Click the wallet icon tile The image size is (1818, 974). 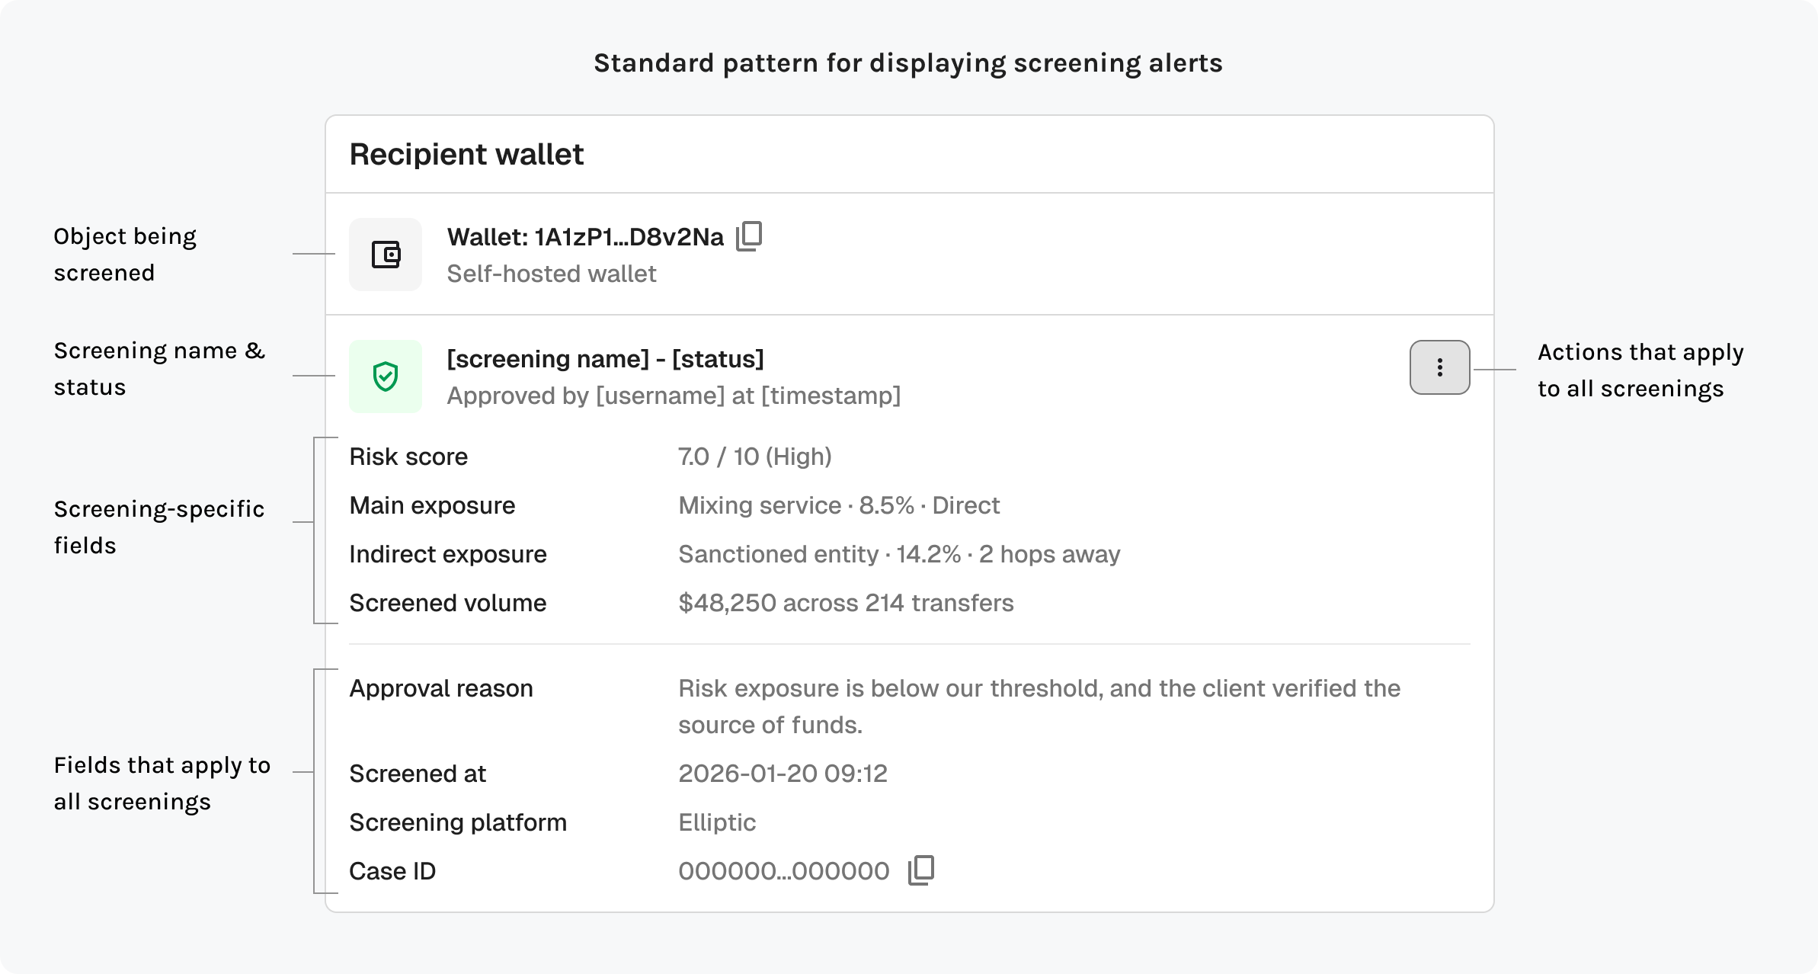tap(386, 255)
